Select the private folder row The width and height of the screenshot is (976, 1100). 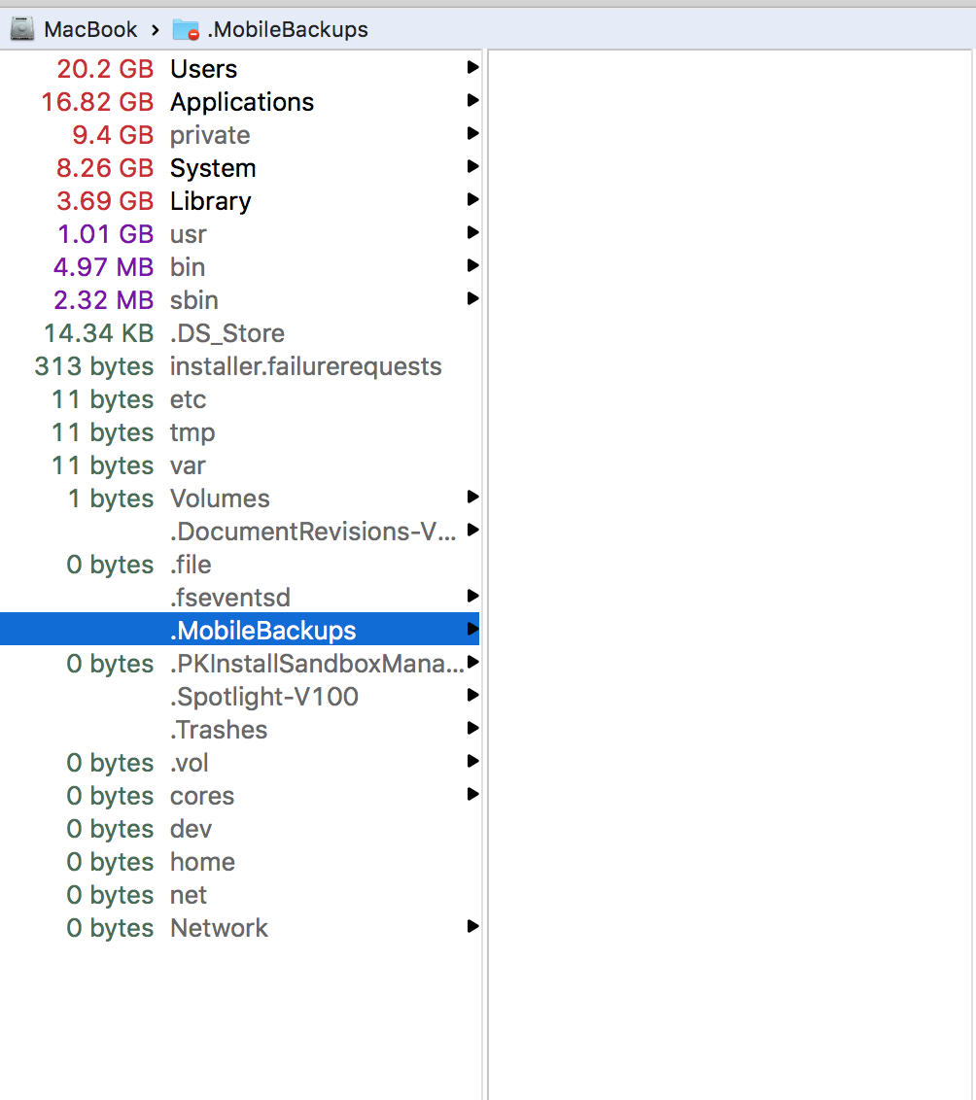(240, 135)
